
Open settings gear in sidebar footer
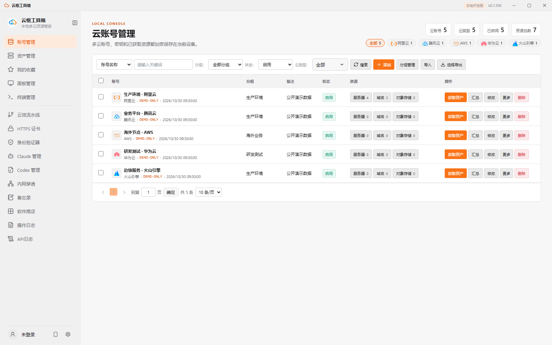click(x=68, y=334)
